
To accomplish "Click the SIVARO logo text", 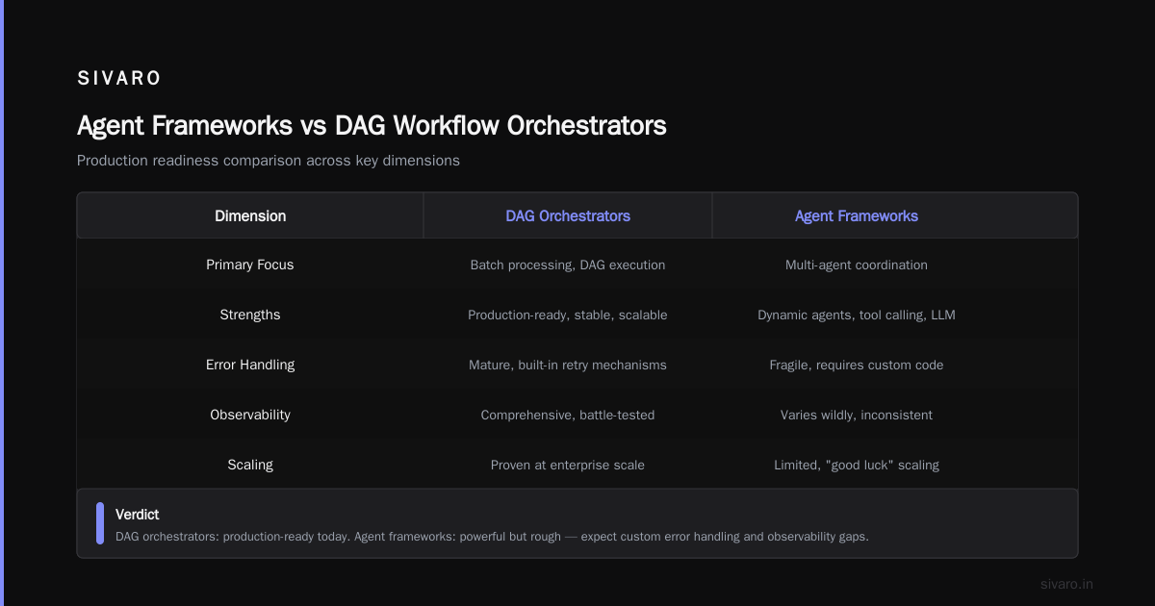I will pyautogui.click(x=119, y=79).
